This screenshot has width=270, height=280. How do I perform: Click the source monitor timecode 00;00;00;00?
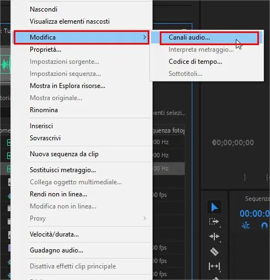pyautogui.click(x=233, y=142)
